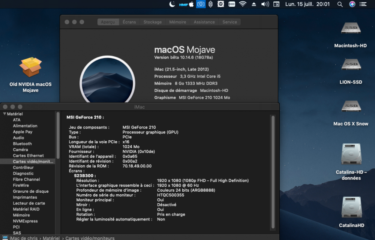Switch to the Aperçu tab
Viewport: 375px width, 240px height.
point(108,22)
